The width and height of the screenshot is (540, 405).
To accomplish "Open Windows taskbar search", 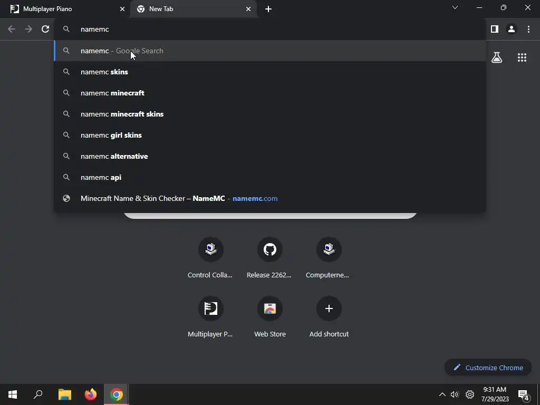I will (38, 394).
